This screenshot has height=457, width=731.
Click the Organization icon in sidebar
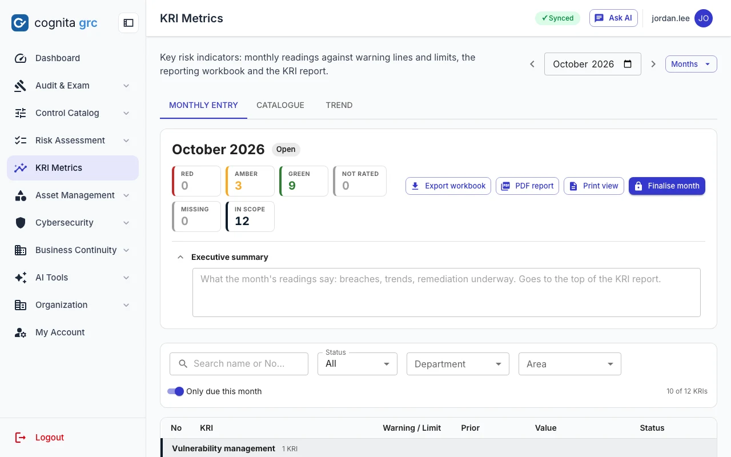[x=21, y=305]
